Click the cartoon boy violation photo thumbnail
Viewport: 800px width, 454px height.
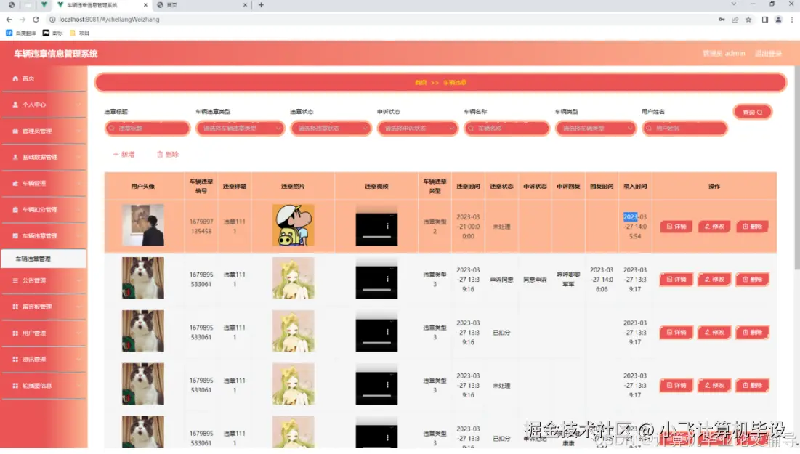pos(294,225)
